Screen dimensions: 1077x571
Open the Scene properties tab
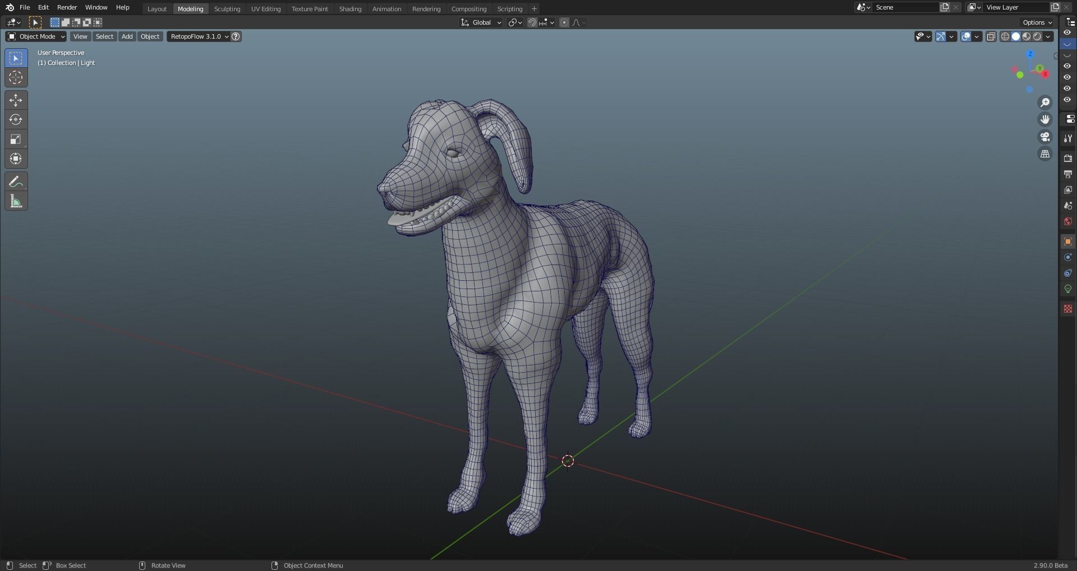tap(1068, 206)
